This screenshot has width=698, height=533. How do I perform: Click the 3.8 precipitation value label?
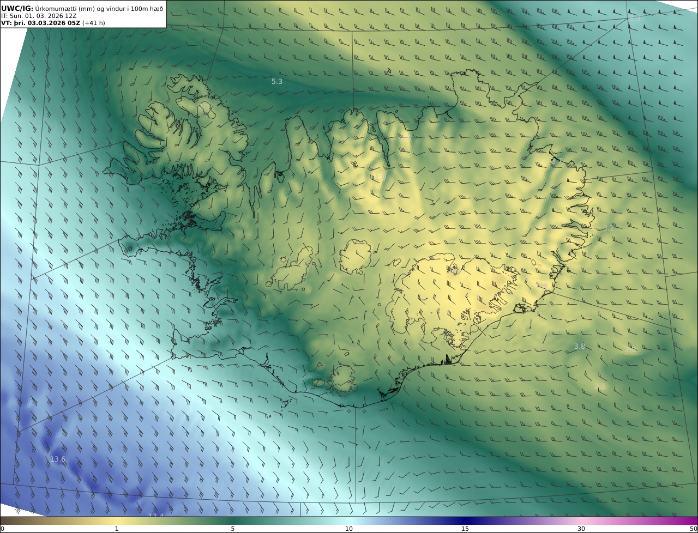coord(579,346)
